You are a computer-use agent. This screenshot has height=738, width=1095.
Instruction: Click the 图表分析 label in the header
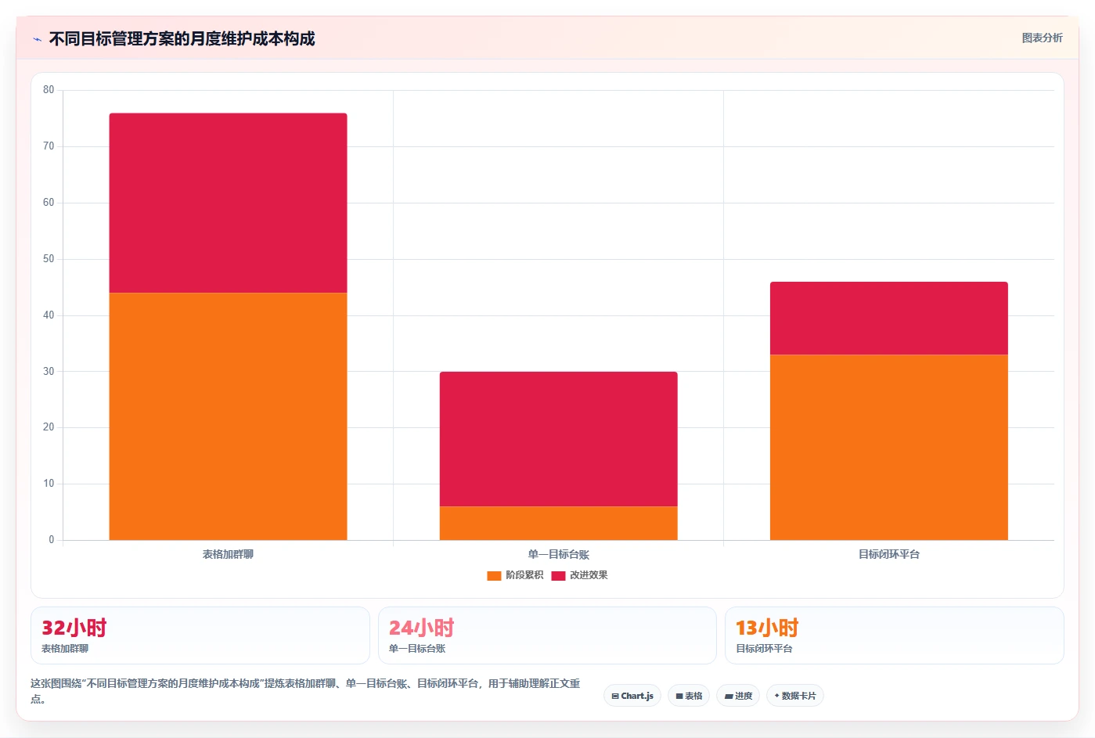(x=1042, y=38)
